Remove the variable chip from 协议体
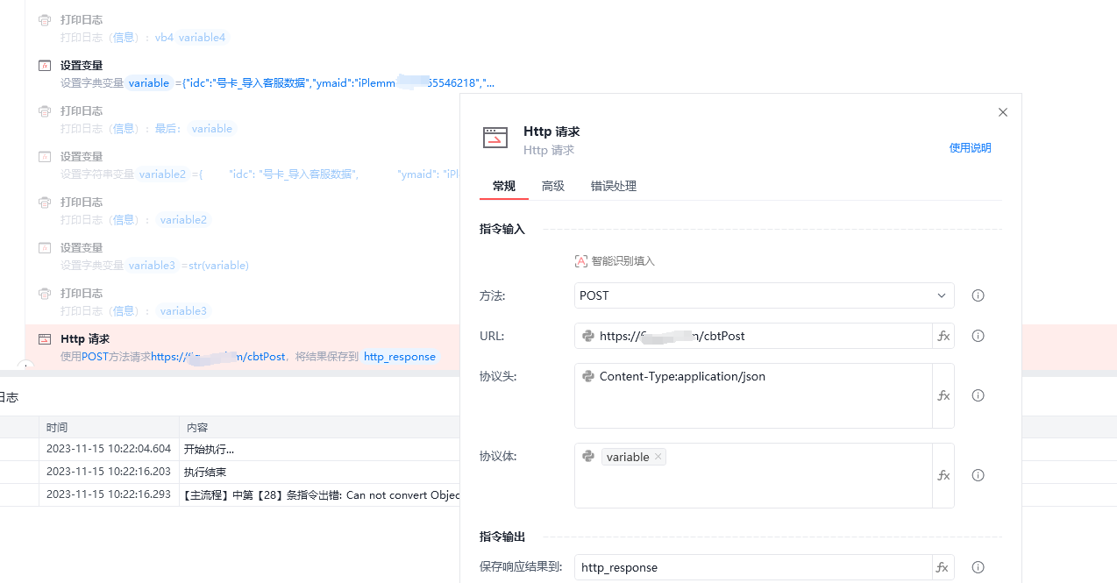 [x=658, y=457]
